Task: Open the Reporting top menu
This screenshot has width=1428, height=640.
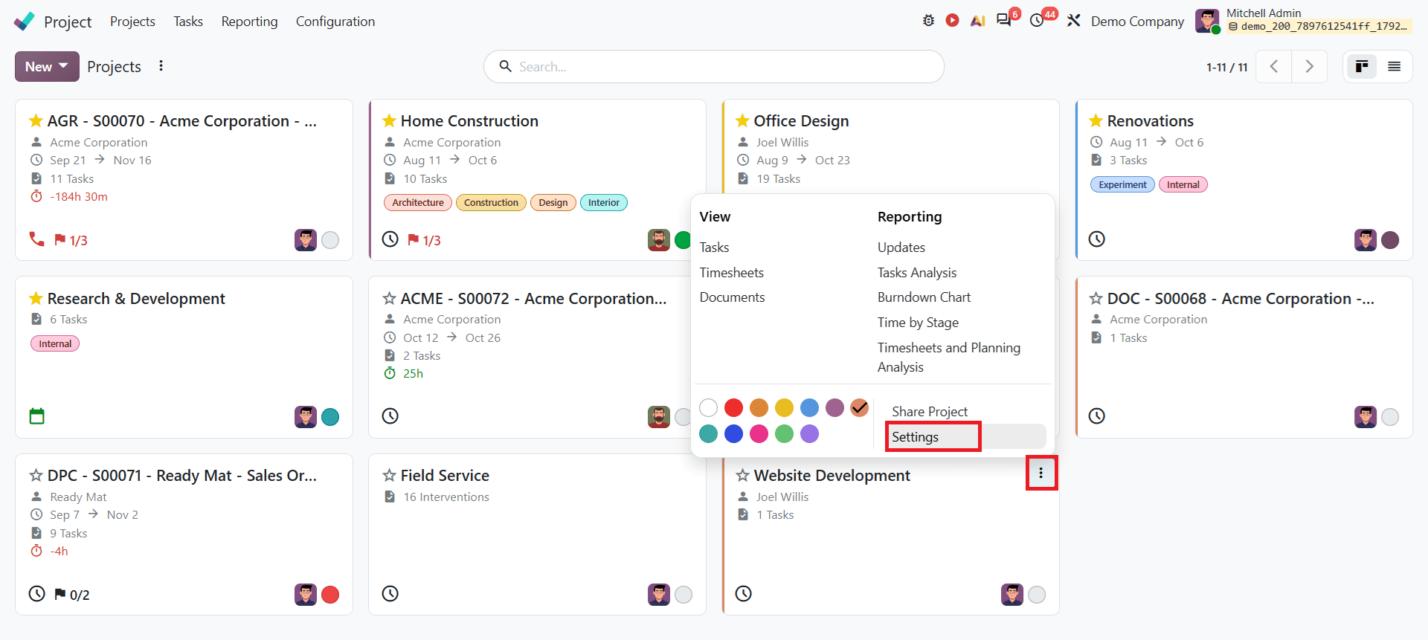Action: click(x=249, y=22)
